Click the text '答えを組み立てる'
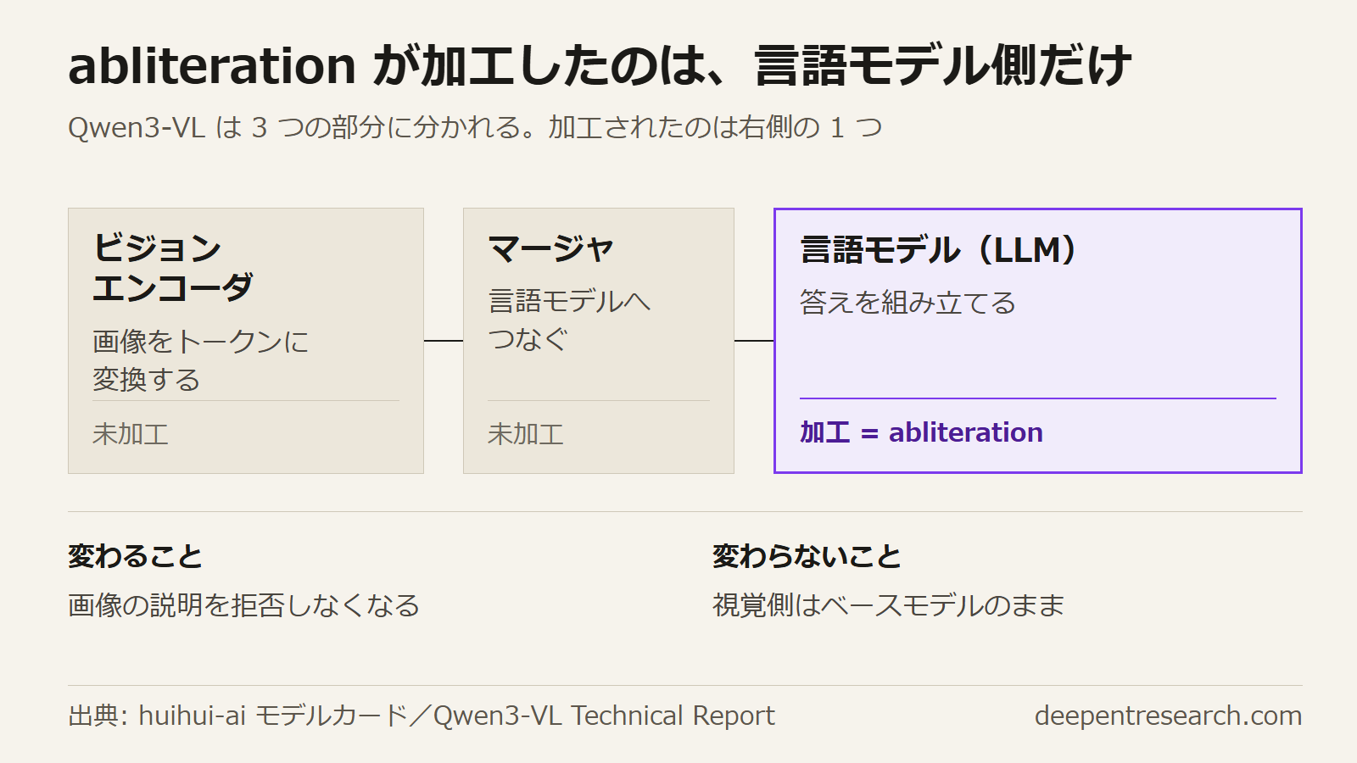This screenshot has height=763, width=1357. pyautogui.click(x=907, y=303)
